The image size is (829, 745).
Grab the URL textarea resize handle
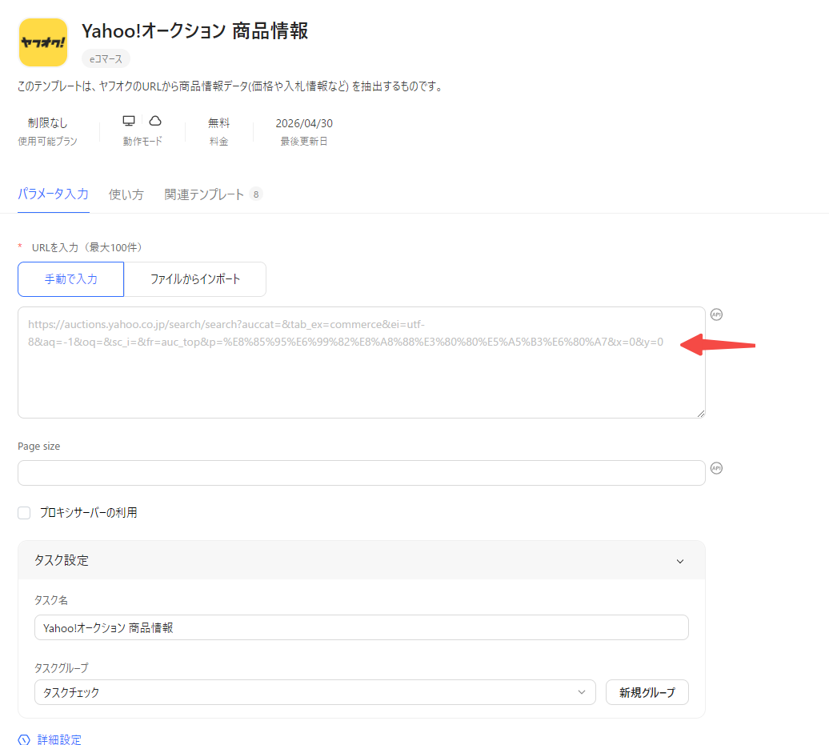pos(700,414)
